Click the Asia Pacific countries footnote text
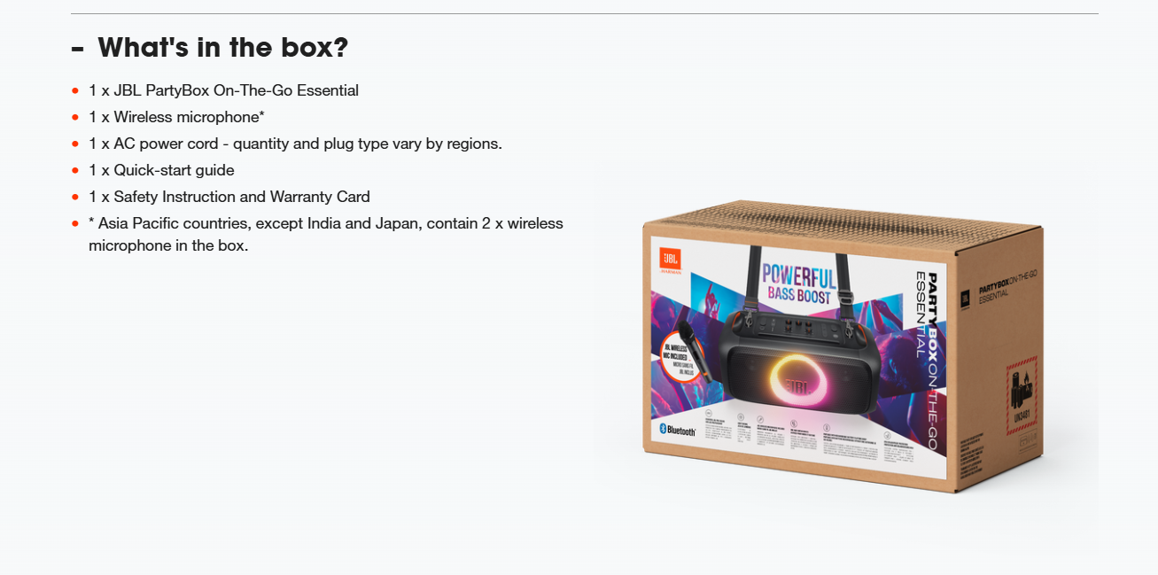Screen dimensions: 1158x575 coord(326,234)
